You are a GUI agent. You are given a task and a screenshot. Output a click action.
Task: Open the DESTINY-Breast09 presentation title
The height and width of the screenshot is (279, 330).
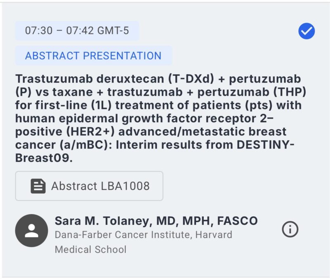(160, 118)
